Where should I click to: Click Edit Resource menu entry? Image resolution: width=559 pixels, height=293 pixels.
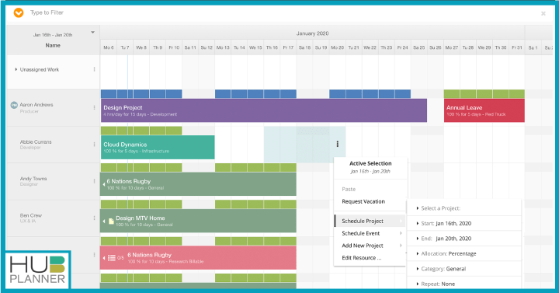click(x=362, y=258)
